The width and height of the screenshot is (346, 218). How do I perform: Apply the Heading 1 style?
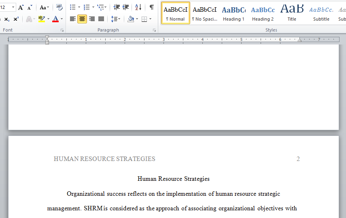[x=233, y=13]
